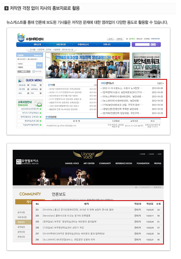Open news item (한겨레)전문인력 양성과정
This screenshot has height=259, width=181.
coord(122,113)
